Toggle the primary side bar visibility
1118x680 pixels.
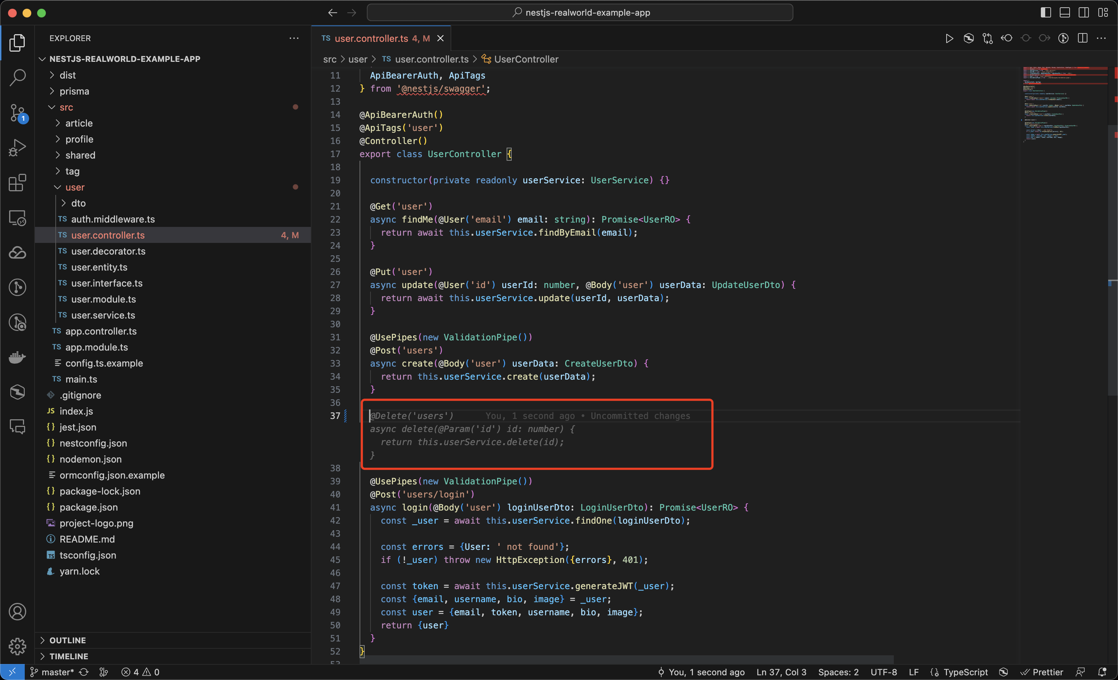pos(1046,13)
